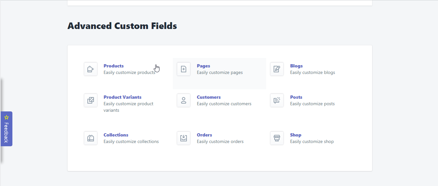Image resolution: width=438 pixels, height=186 pixels.
Task: Click "Easily customize pages" description
Action: (220, 72)
